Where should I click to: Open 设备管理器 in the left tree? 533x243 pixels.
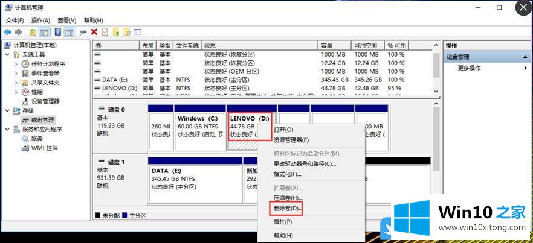45,101
